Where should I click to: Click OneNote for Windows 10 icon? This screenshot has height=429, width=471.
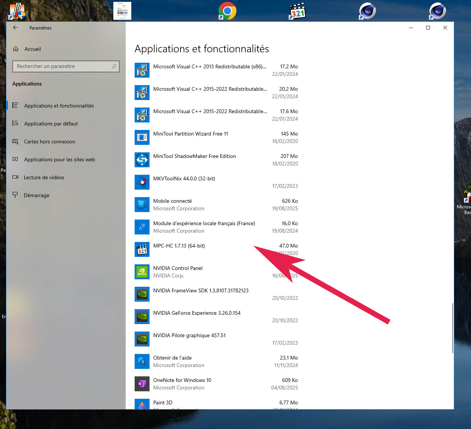click(142, 384)
